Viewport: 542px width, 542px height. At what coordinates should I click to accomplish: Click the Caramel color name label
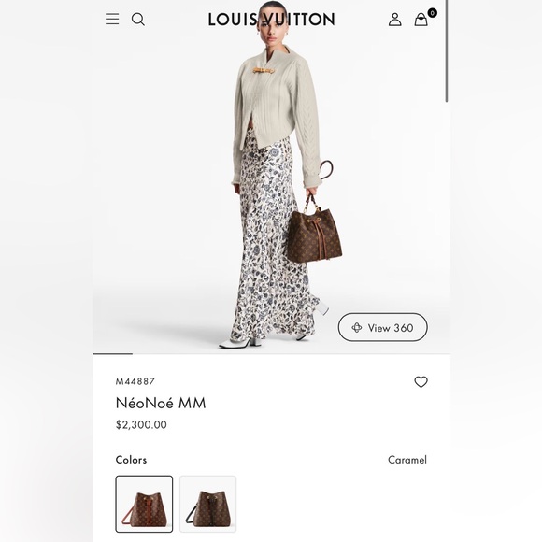(x=407, y=460)
